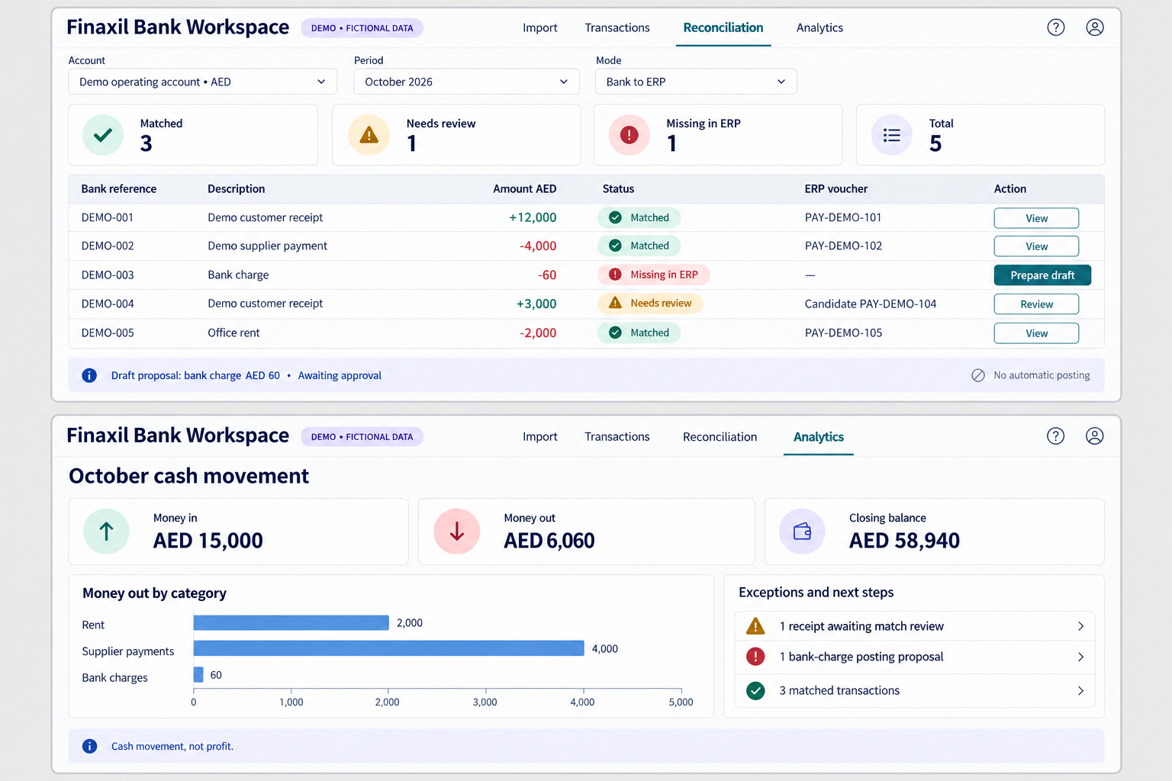This screenshot has width=1172, height=781.
Task: Click the green checkmark icon on the Matched summary card
Action: coord(103,135)
